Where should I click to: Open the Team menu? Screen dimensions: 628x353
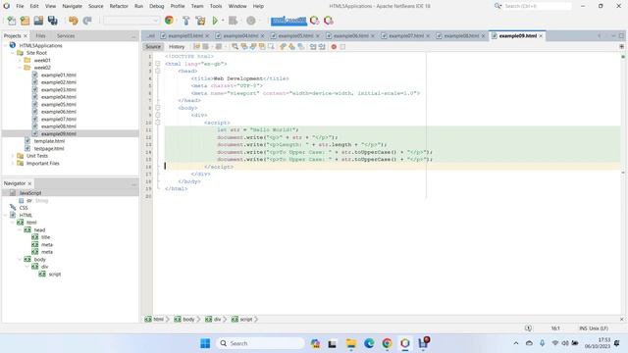tap(197, 6)
